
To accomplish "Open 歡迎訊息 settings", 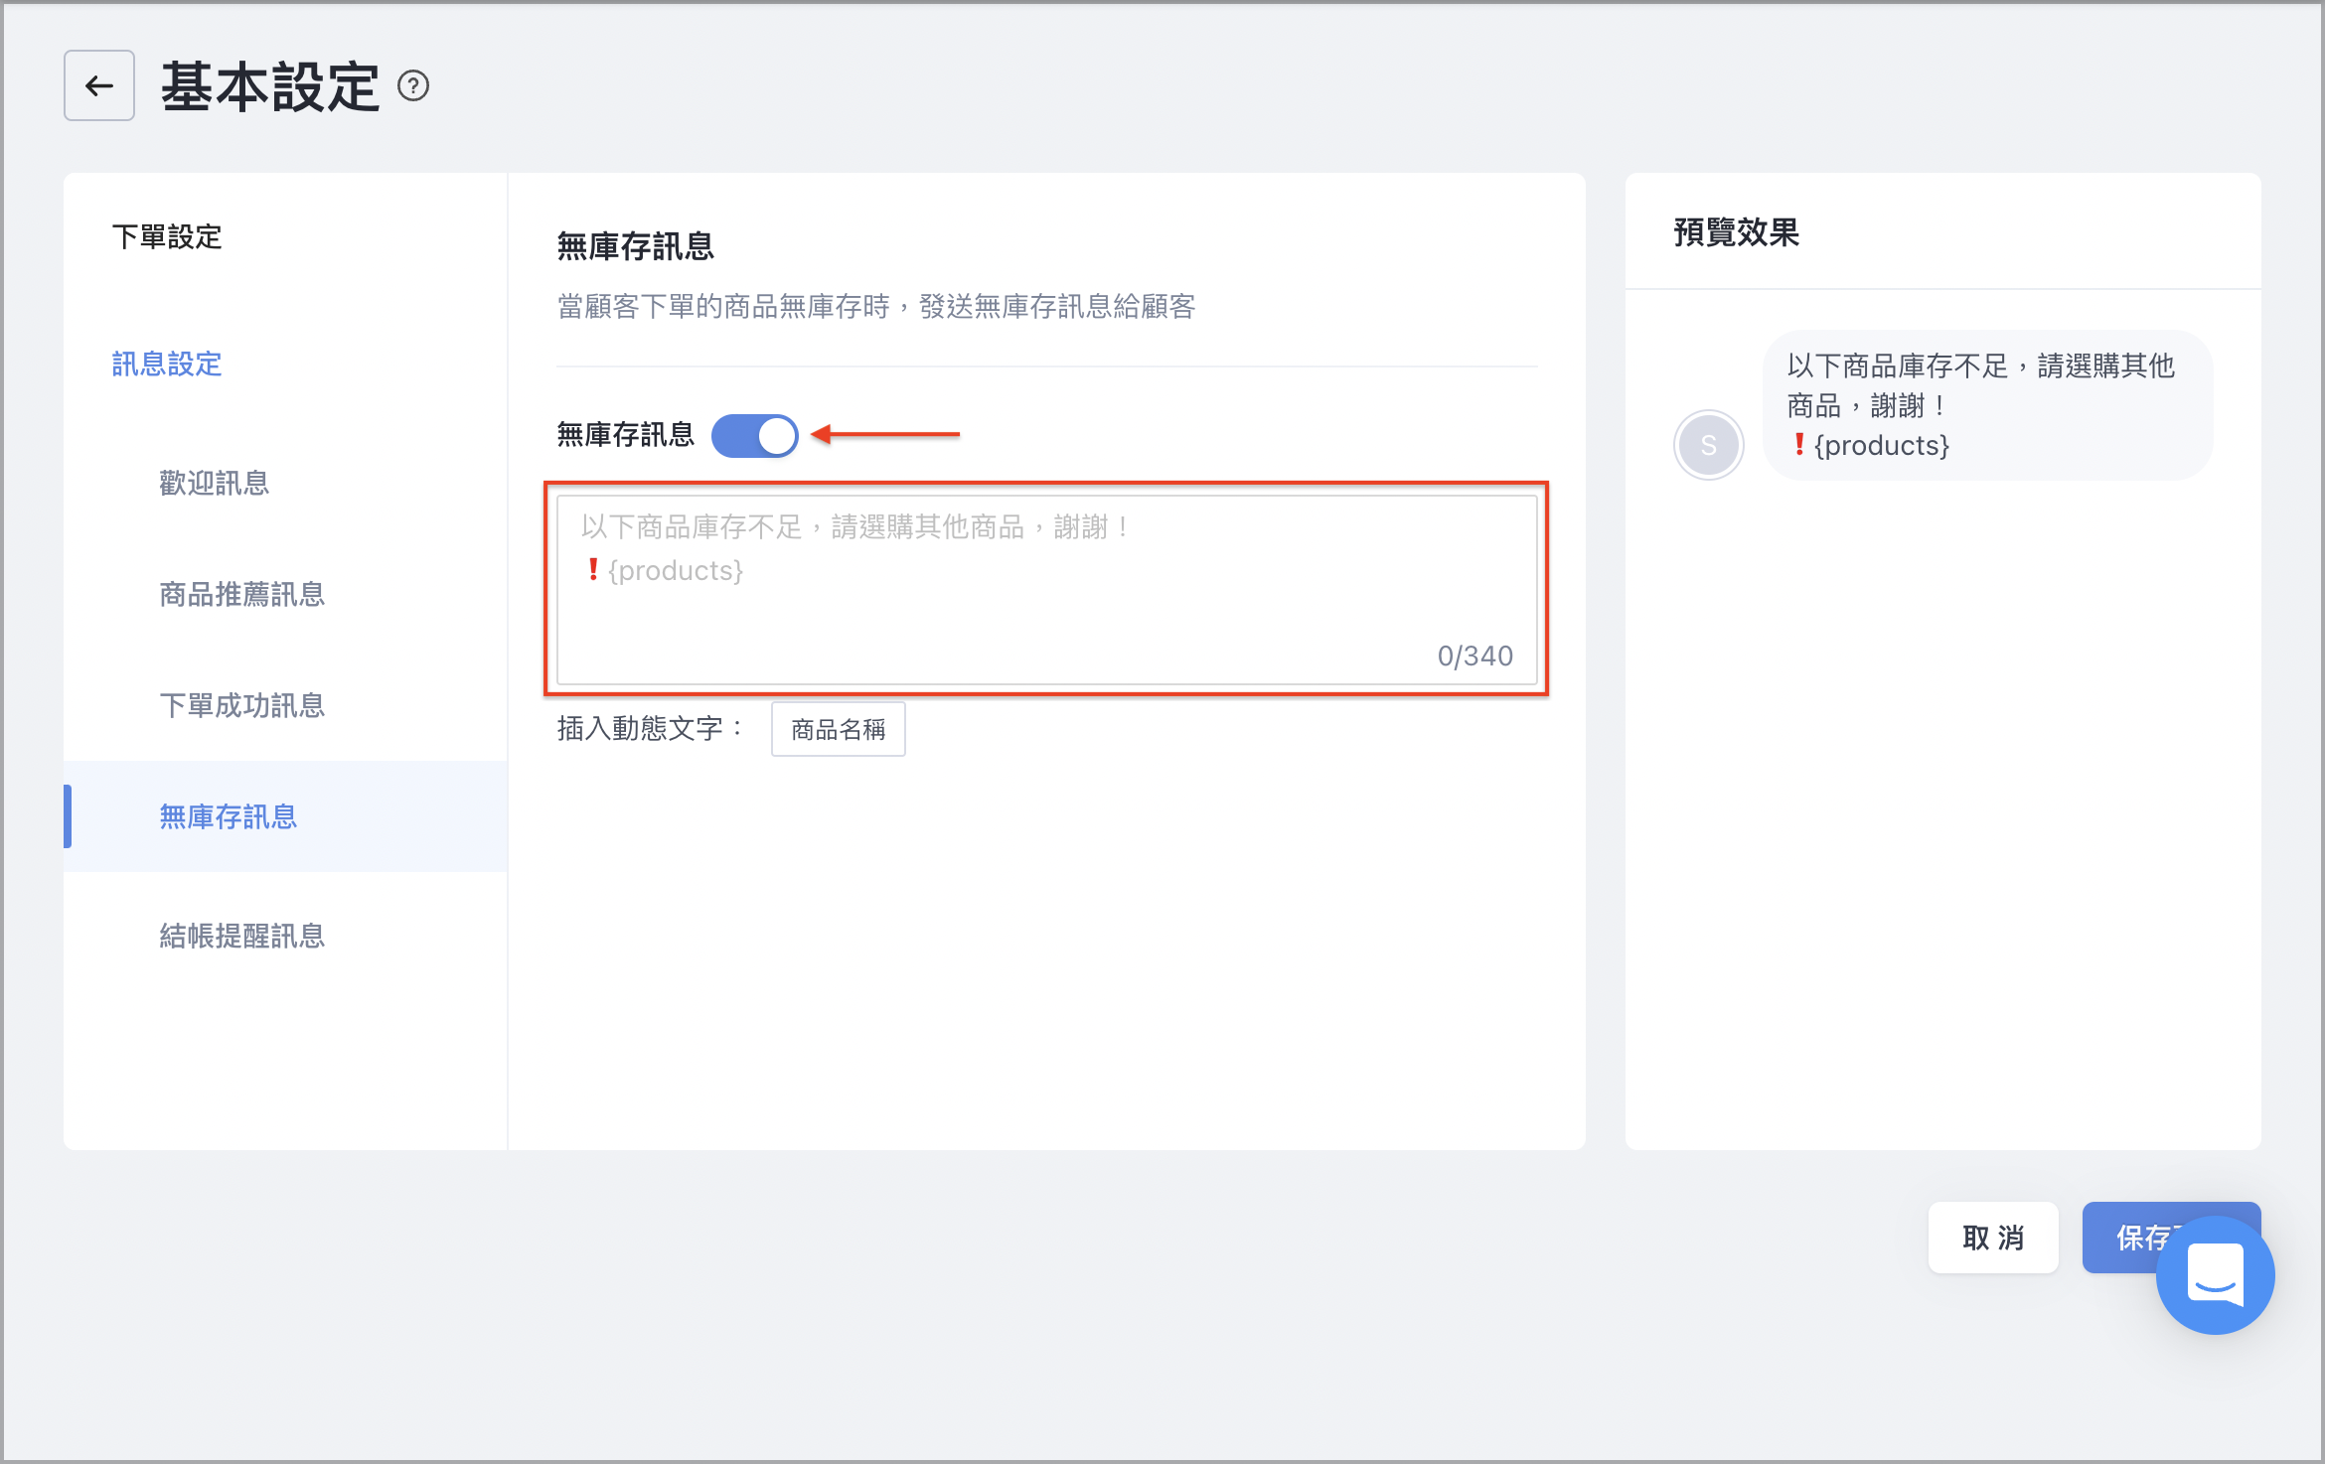I will [215, 484].
